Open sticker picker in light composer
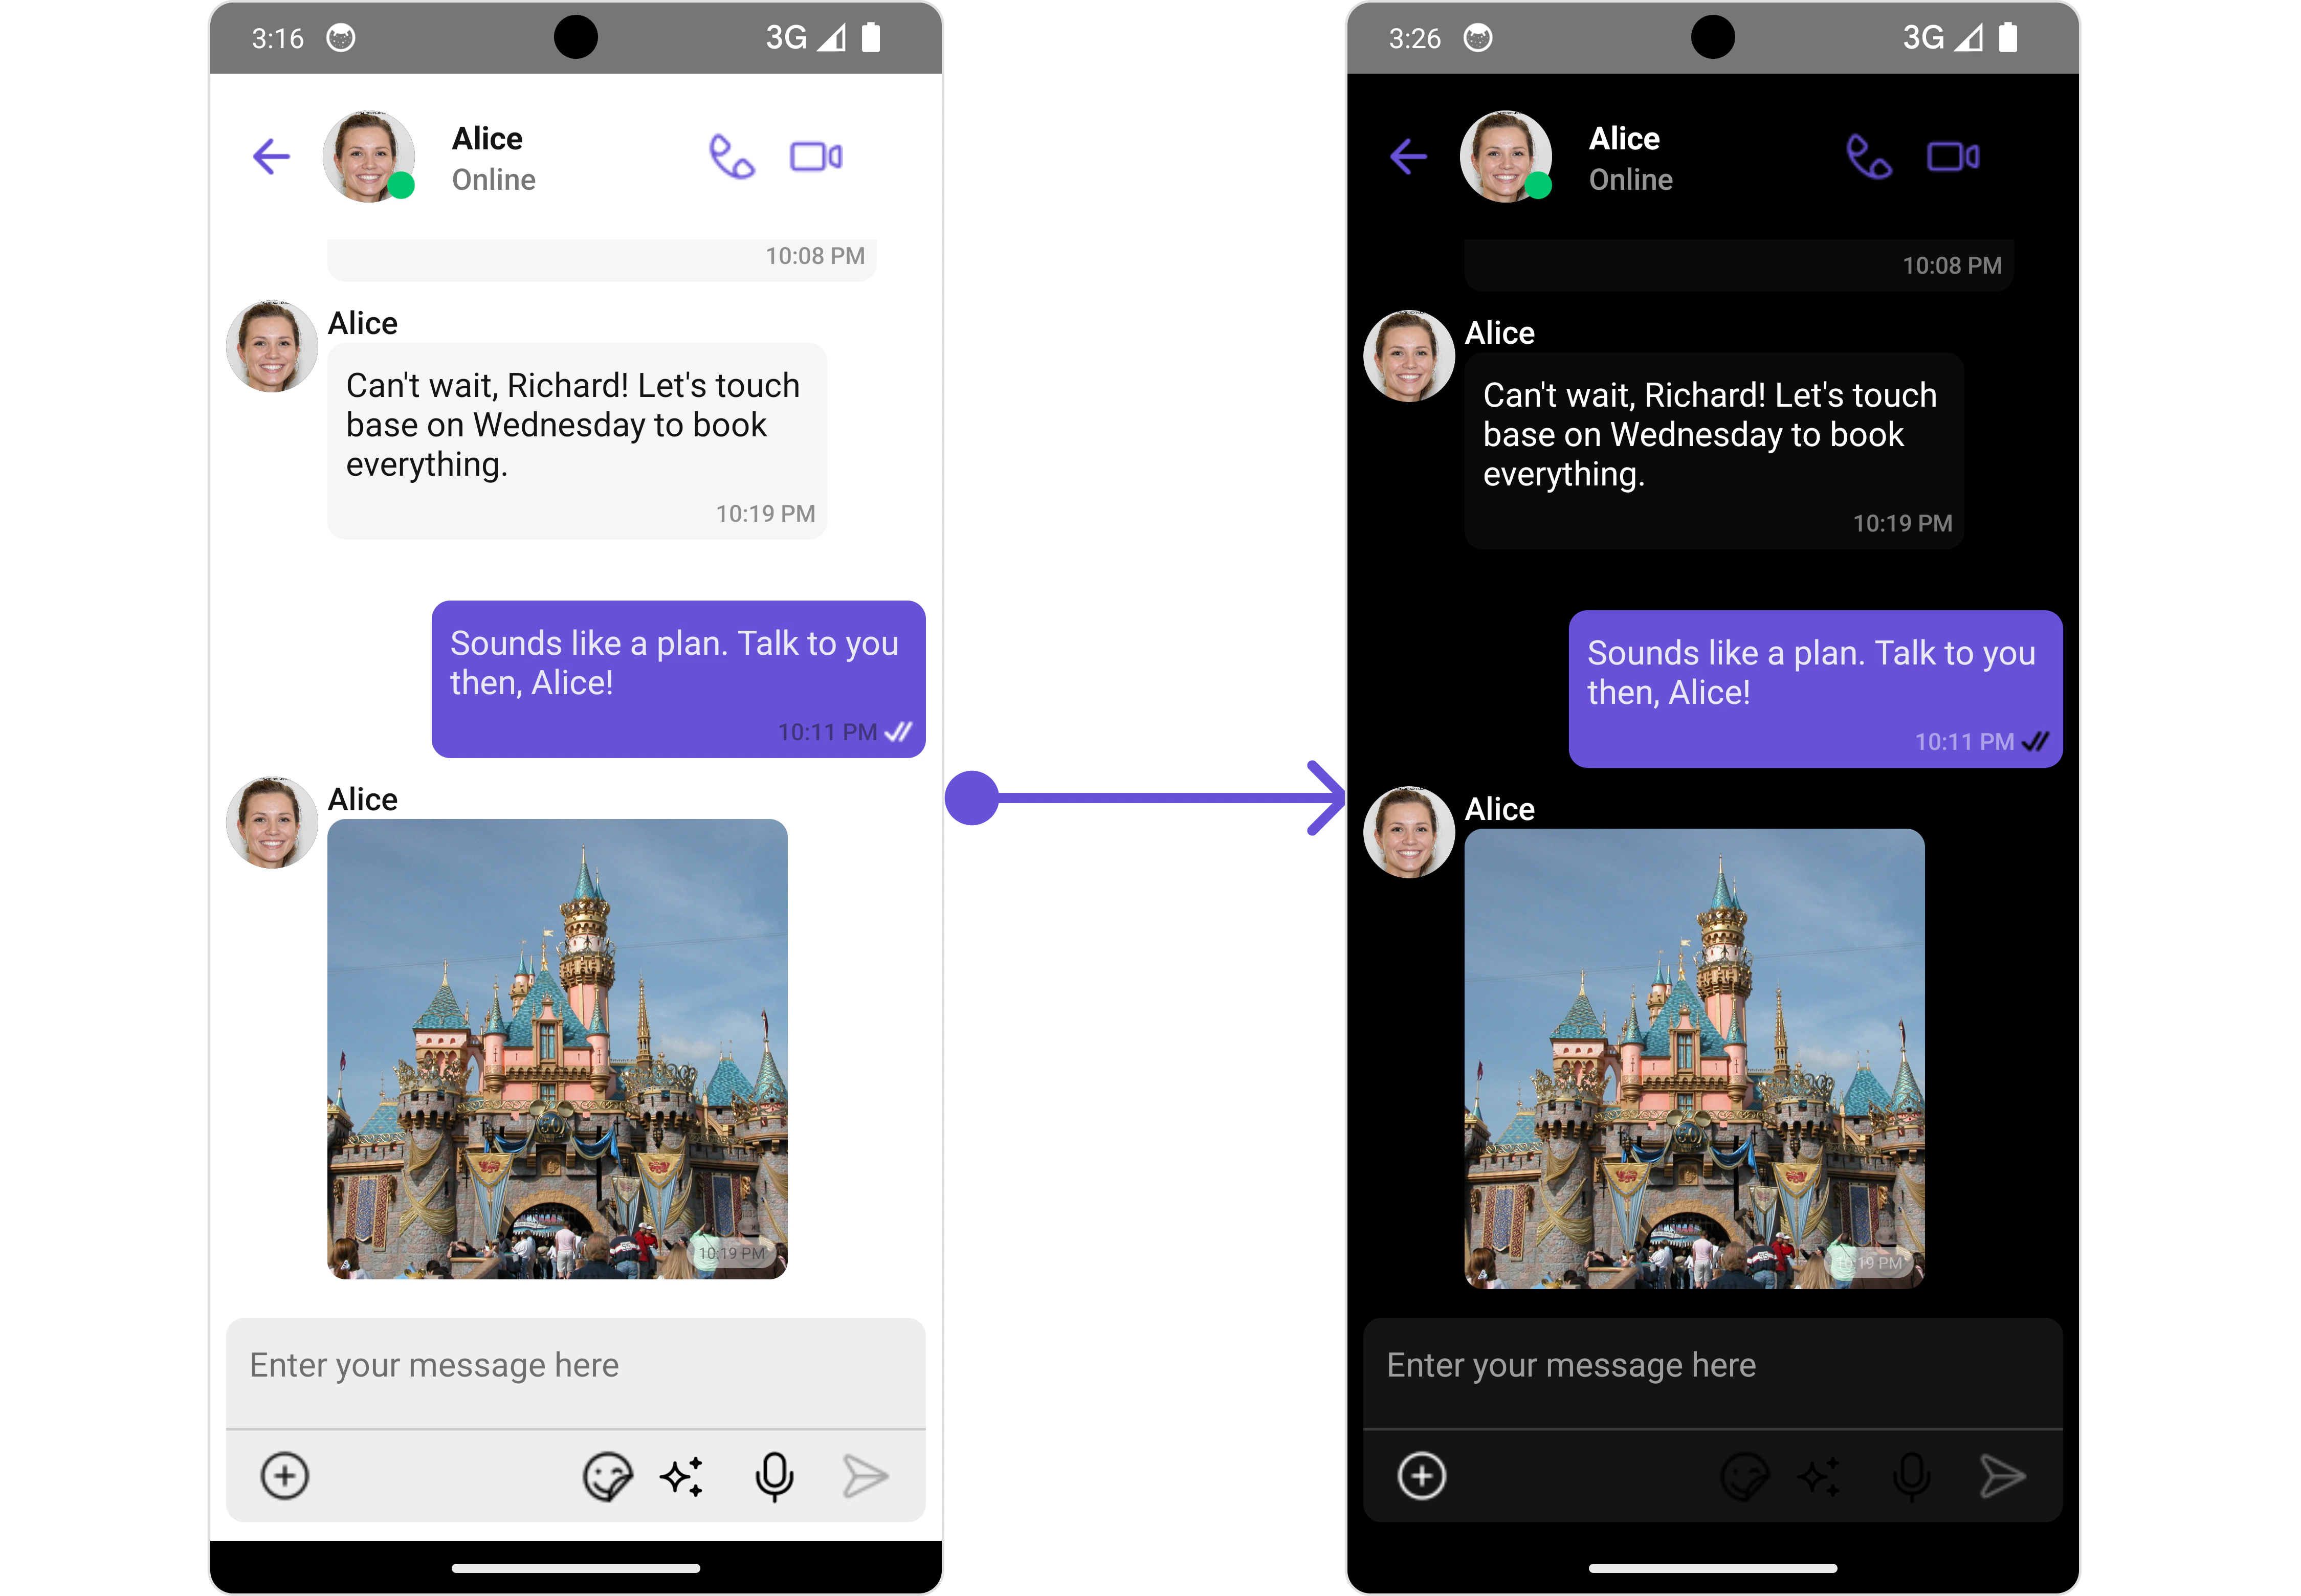 pyautogui.click(x=607, y=1476)
